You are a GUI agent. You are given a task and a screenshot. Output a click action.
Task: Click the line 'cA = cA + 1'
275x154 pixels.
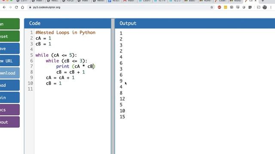[x=60, y=78]
